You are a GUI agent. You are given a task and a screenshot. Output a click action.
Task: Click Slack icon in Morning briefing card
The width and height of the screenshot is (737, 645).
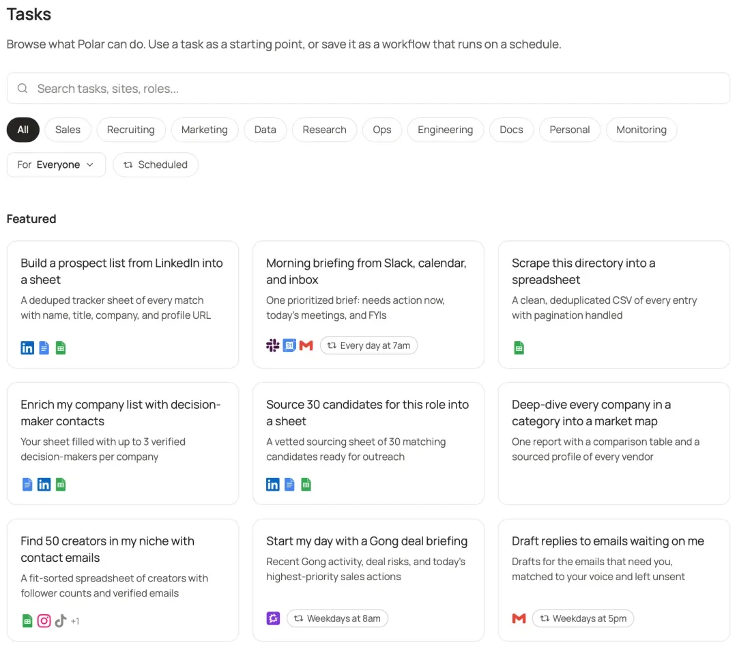pyautogui.click(x=272, y=345)
